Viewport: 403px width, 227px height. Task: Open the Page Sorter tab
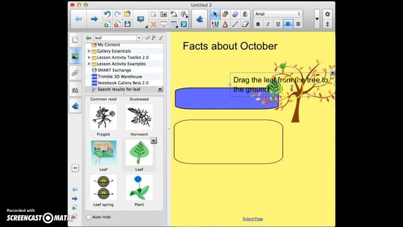pyautogui.click(x=75, y=40)
